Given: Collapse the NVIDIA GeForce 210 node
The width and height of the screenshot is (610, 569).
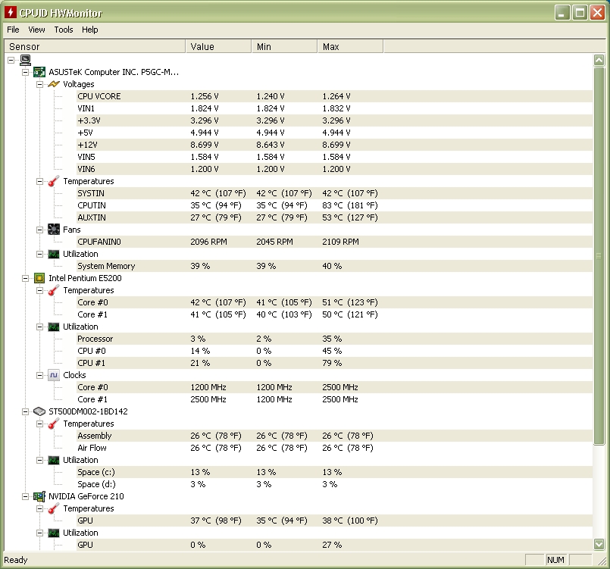Looking at the screenshot, I should click(x=25, y=496).
